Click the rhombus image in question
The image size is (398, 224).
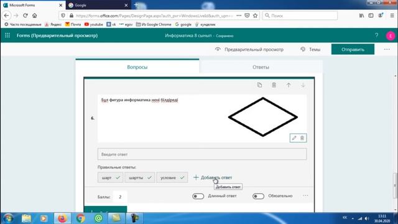[262, 117]
